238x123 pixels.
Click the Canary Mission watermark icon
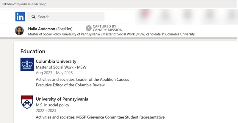tap(89, 28)
